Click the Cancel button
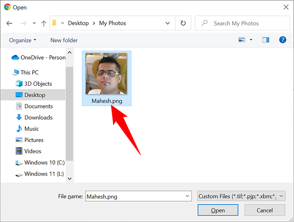Screen dimensions: 294x222 click(x=265, y=210)
